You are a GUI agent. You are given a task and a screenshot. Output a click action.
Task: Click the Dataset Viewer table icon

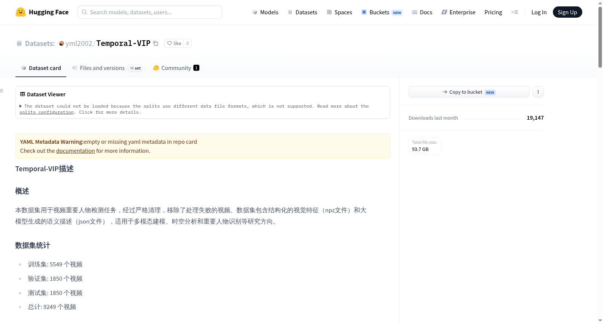23,94
